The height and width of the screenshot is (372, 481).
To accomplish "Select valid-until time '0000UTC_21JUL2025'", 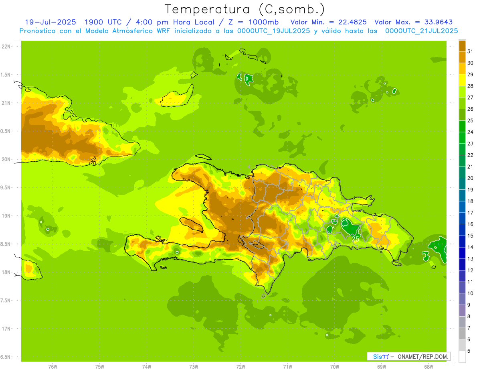I will [422, 31].
